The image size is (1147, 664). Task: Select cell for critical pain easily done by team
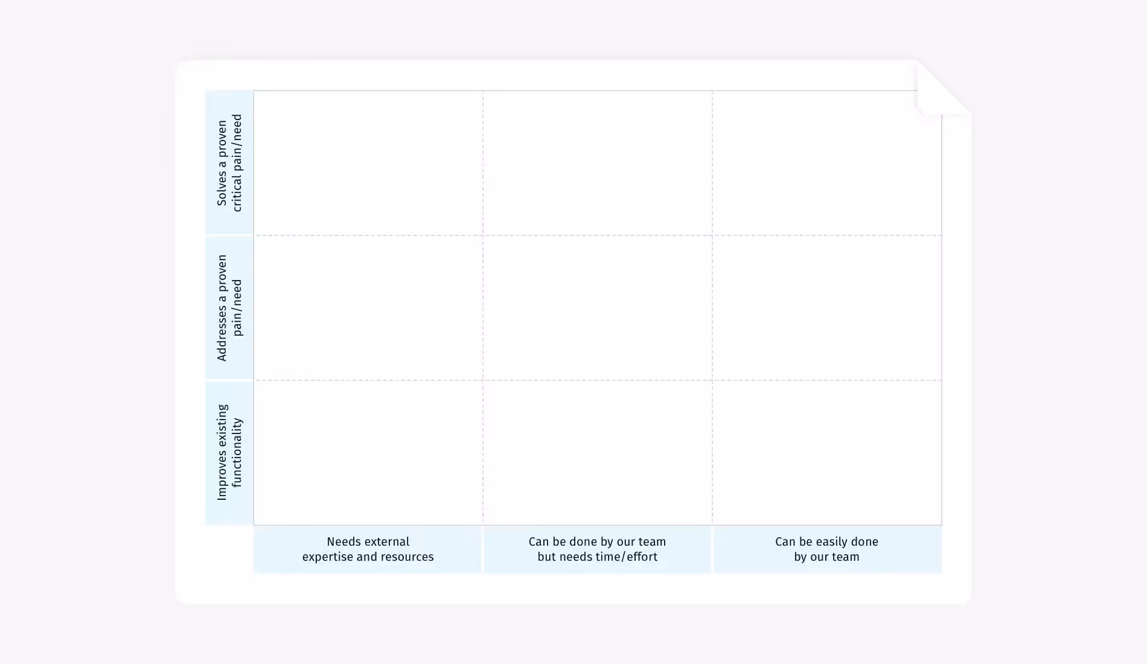click(827, 163)
